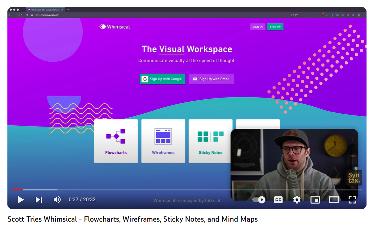
Task: Click the Visual Workspace headline
Action: point(187,49)
